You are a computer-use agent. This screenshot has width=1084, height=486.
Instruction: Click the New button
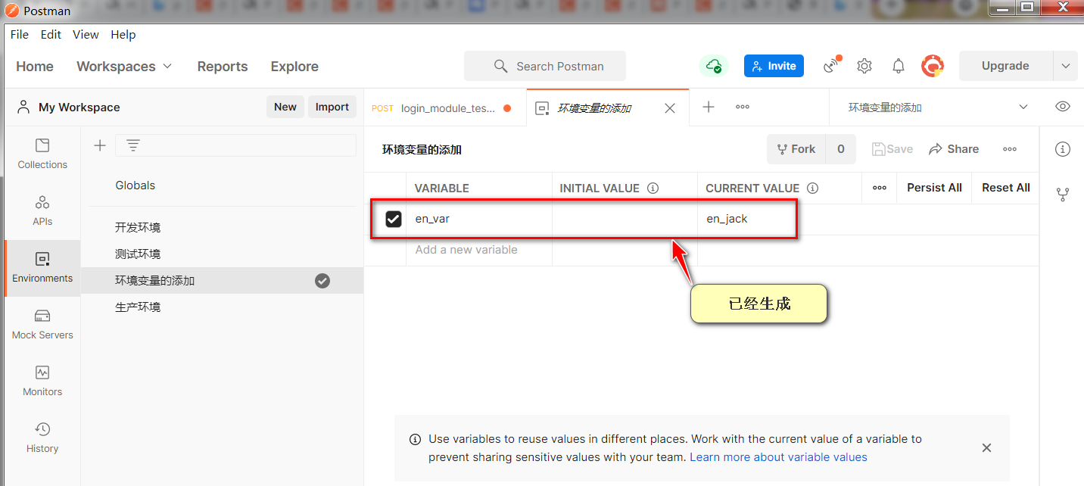285,107
